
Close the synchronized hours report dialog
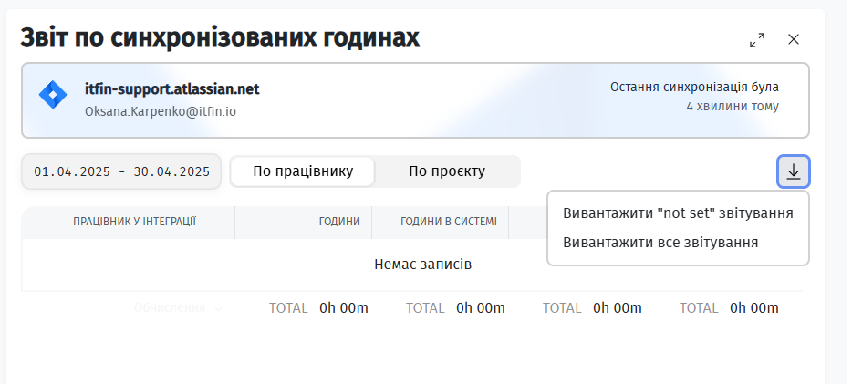click(x=794, y=39)
